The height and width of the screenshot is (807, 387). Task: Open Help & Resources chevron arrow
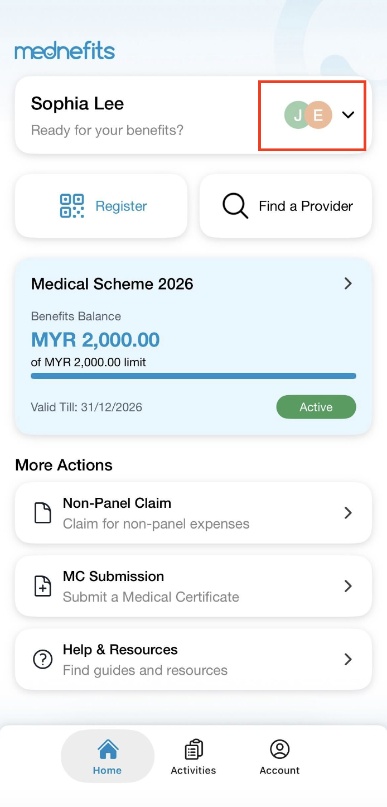(348, 660)
